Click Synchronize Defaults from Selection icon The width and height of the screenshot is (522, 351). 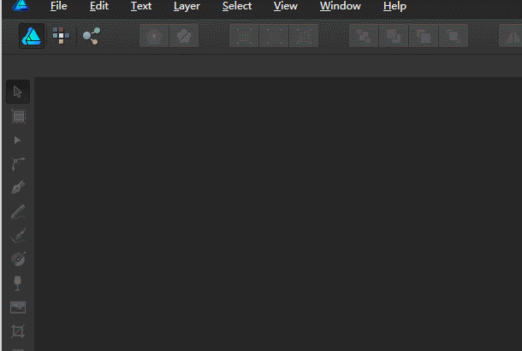click(x=154, y=36)
